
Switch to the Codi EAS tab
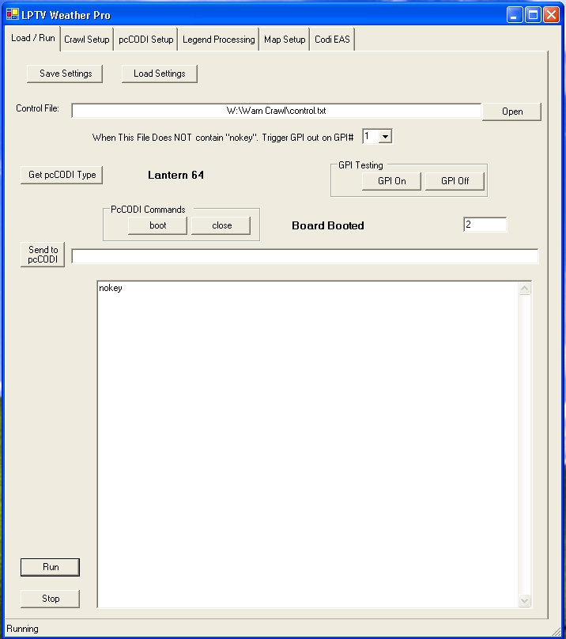tap(332, 40)
